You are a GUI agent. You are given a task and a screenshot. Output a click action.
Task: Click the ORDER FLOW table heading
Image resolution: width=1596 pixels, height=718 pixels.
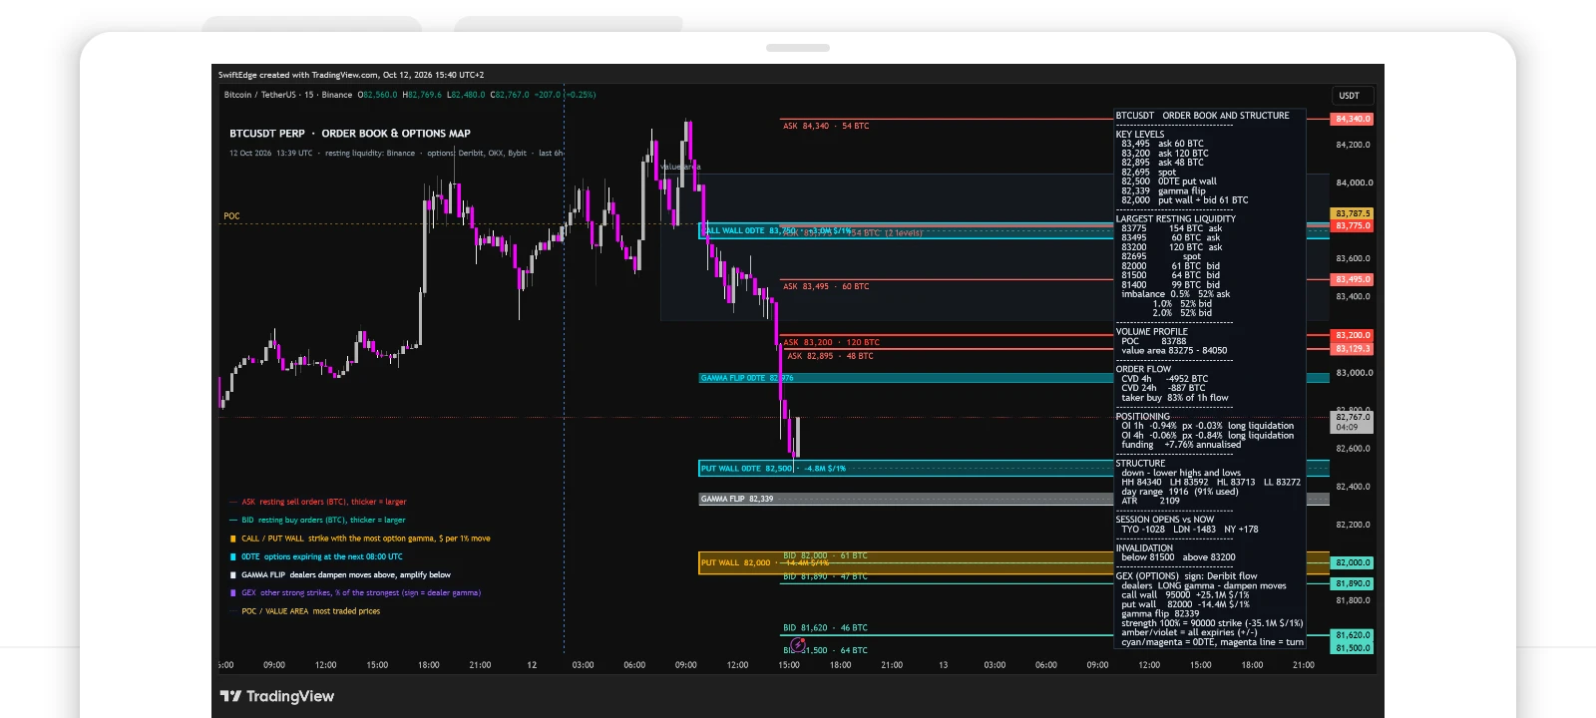1143,370
